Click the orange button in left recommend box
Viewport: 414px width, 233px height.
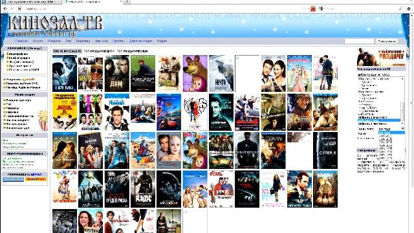pyautogui.click(x=36, y=179)
